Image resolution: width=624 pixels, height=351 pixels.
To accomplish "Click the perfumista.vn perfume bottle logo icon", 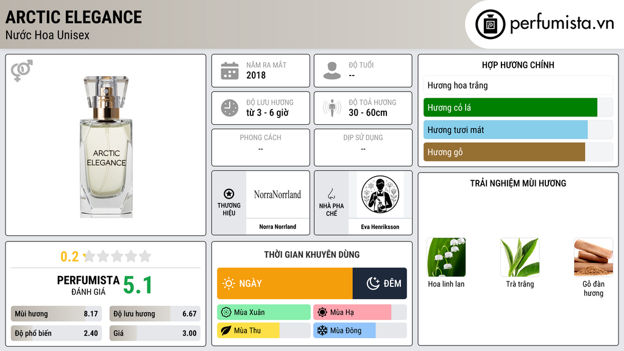I will (x=491, y=24).
